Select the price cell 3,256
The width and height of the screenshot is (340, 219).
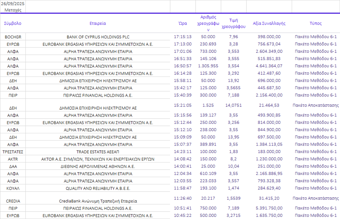click(x=233, y=122)
